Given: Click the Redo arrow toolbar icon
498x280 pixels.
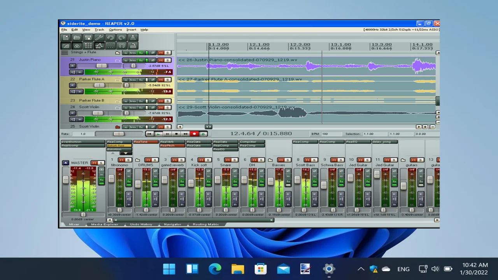Looking at the screenshot, I should click(x=122, y=37).
